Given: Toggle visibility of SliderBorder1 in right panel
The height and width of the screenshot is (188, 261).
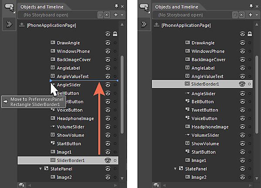Looking at the screenshot, I should tap(242, 85).
